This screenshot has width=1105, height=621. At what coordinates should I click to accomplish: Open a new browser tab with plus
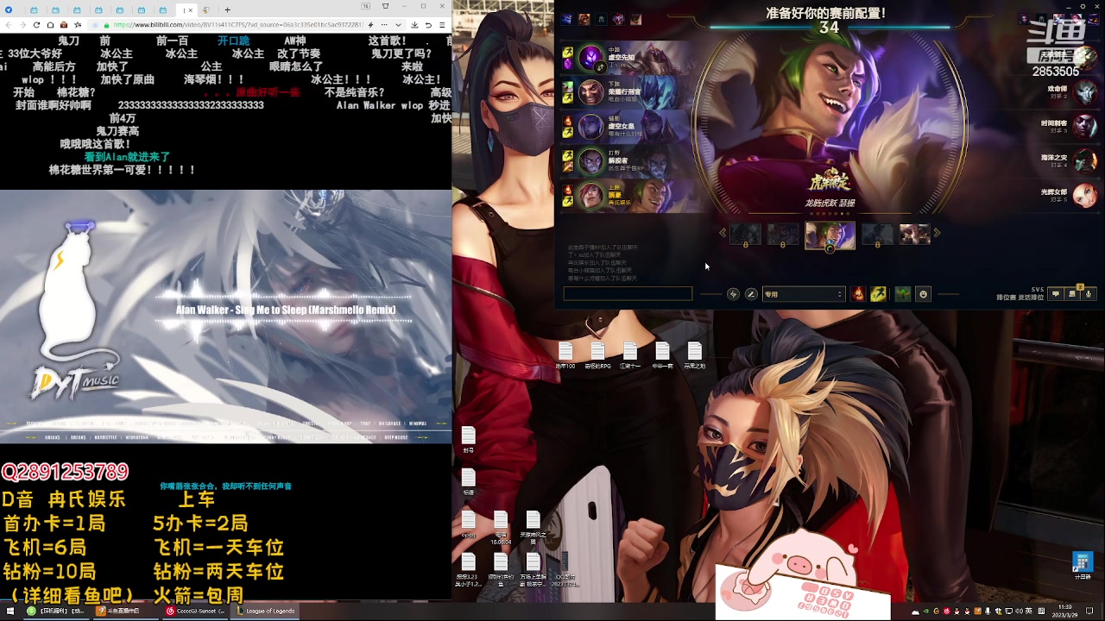click(x=227, y=10)
